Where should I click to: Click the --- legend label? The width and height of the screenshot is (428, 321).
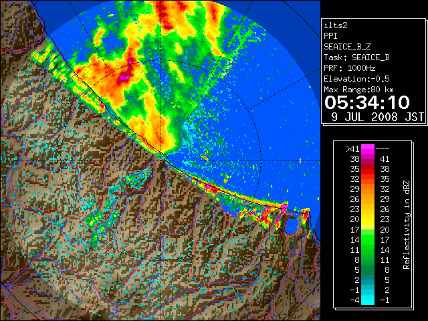383,149
